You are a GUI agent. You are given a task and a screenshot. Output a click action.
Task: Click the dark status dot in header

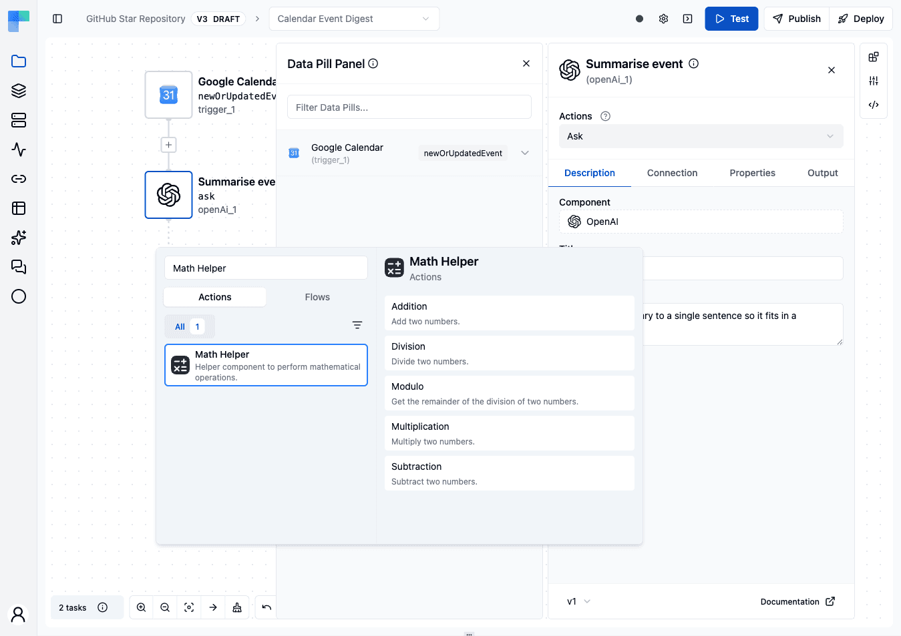tap(639, 19)
